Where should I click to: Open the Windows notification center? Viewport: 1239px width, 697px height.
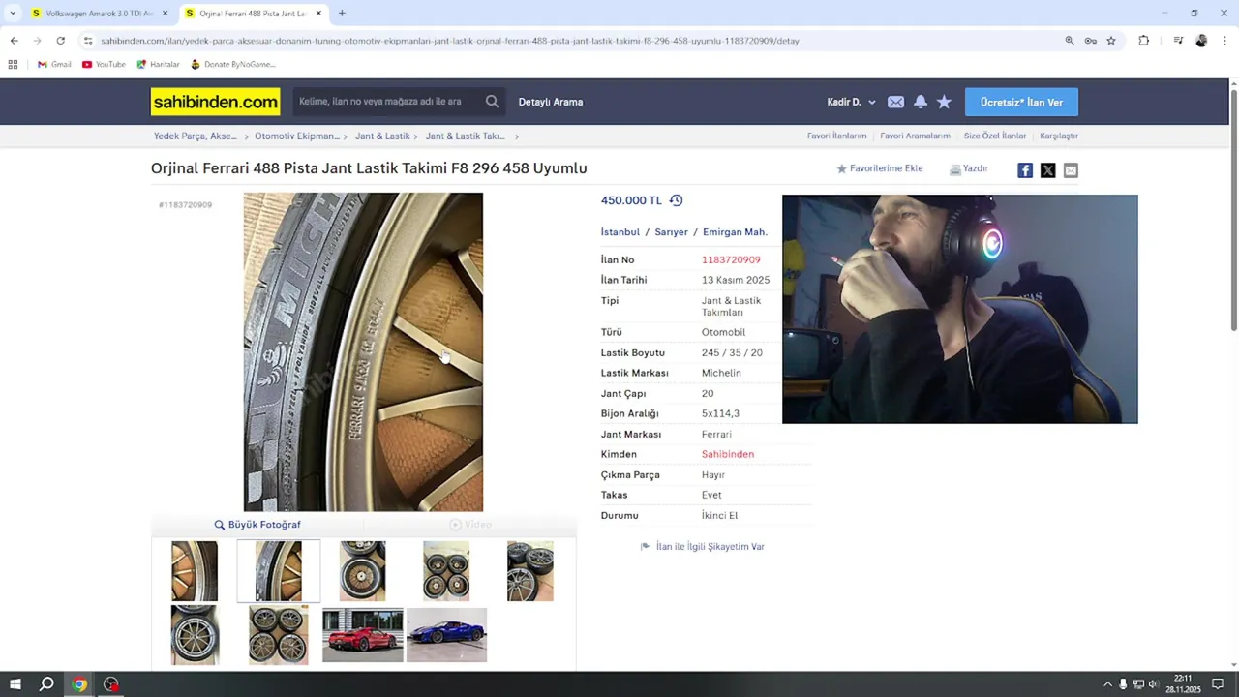[x=1218, y=684]
